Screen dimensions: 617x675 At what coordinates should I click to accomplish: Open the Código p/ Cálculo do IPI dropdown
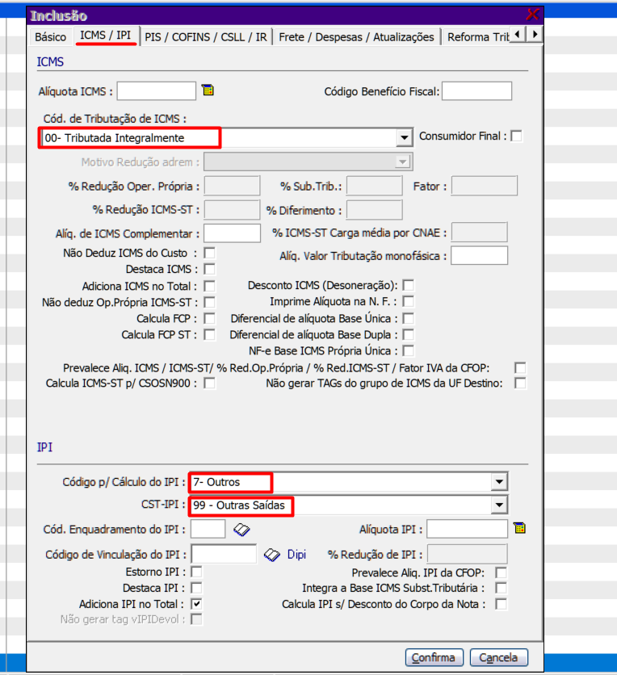[x=500, y=483]
